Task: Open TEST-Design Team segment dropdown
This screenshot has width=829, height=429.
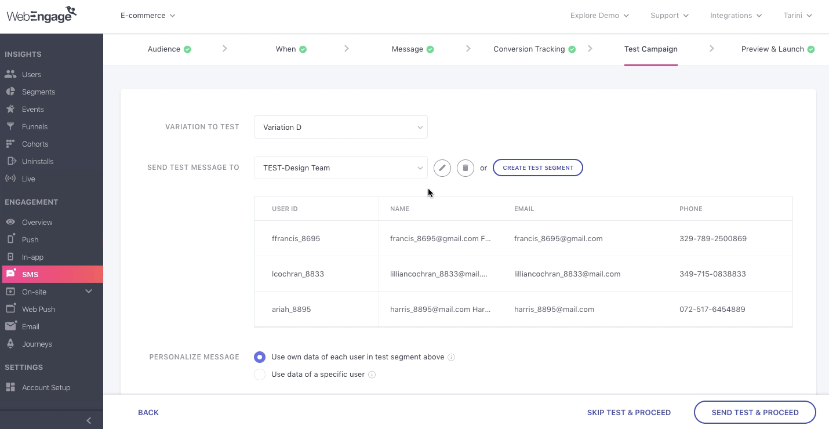Action: 341,168
